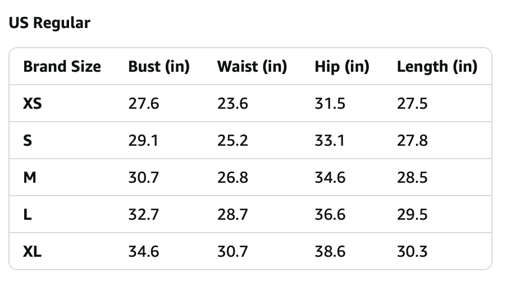
Task: Click the XS bust value 27.6
Action: (x=144, y=104)
